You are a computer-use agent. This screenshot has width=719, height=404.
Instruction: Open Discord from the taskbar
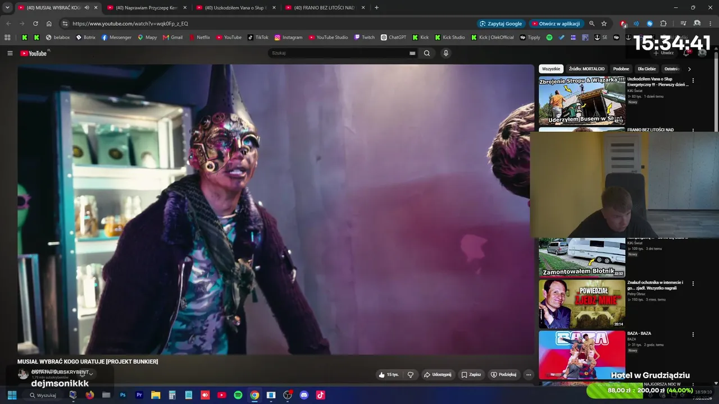point(304,395)
